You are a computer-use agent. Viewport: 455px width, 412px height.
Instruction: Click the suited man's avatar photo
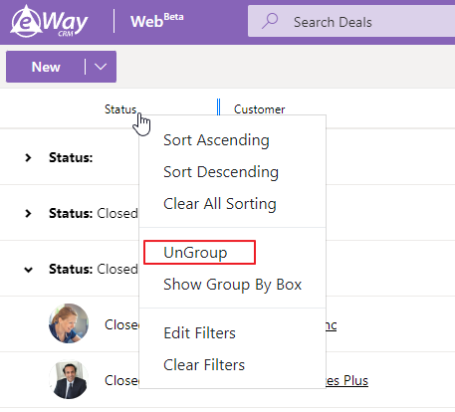click(x=69, y=379)
